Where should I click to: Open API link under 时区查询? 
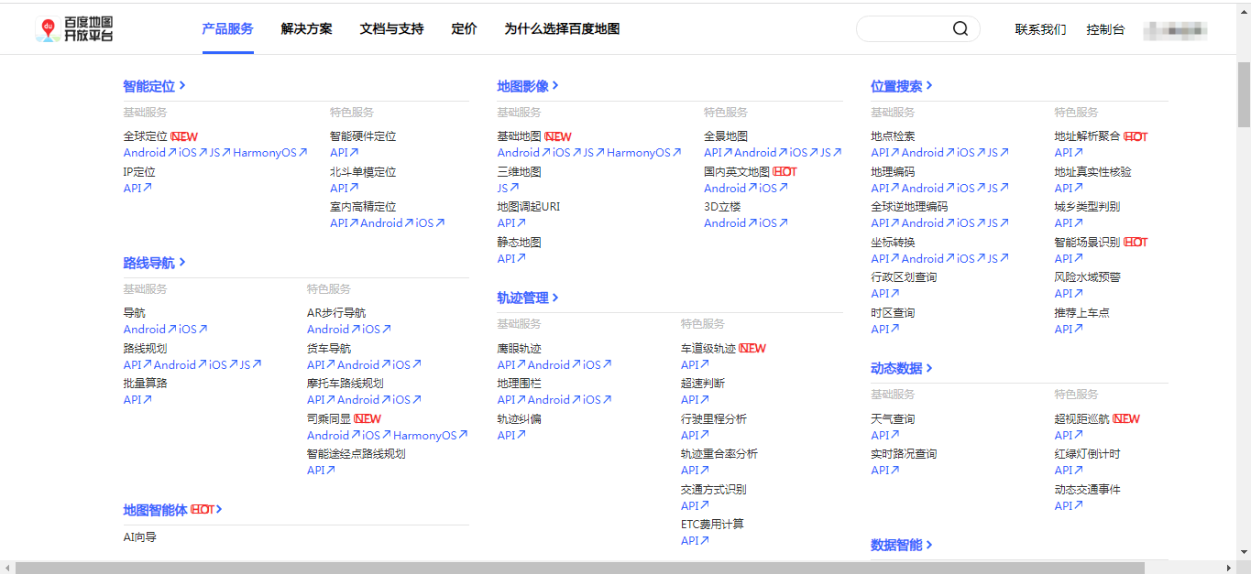coord(885,329)
